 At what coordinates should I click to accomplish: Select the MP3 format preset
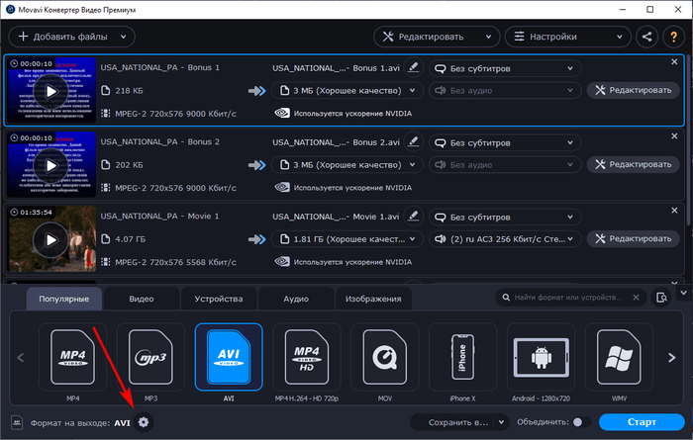150,357
